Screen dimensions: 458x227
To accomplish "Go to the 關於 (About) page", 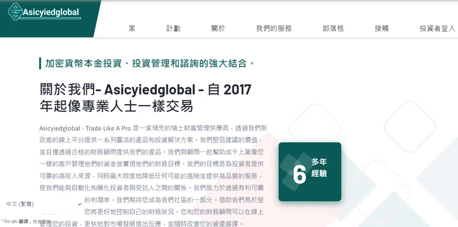I will point(218,29).
